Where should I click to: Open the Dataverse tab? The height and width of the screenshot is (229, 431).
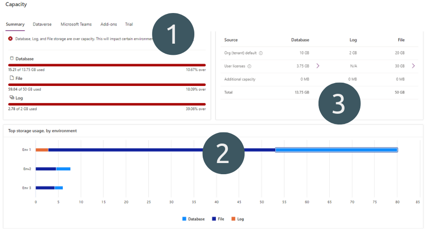pyautogui.click(x=42, y=24)
